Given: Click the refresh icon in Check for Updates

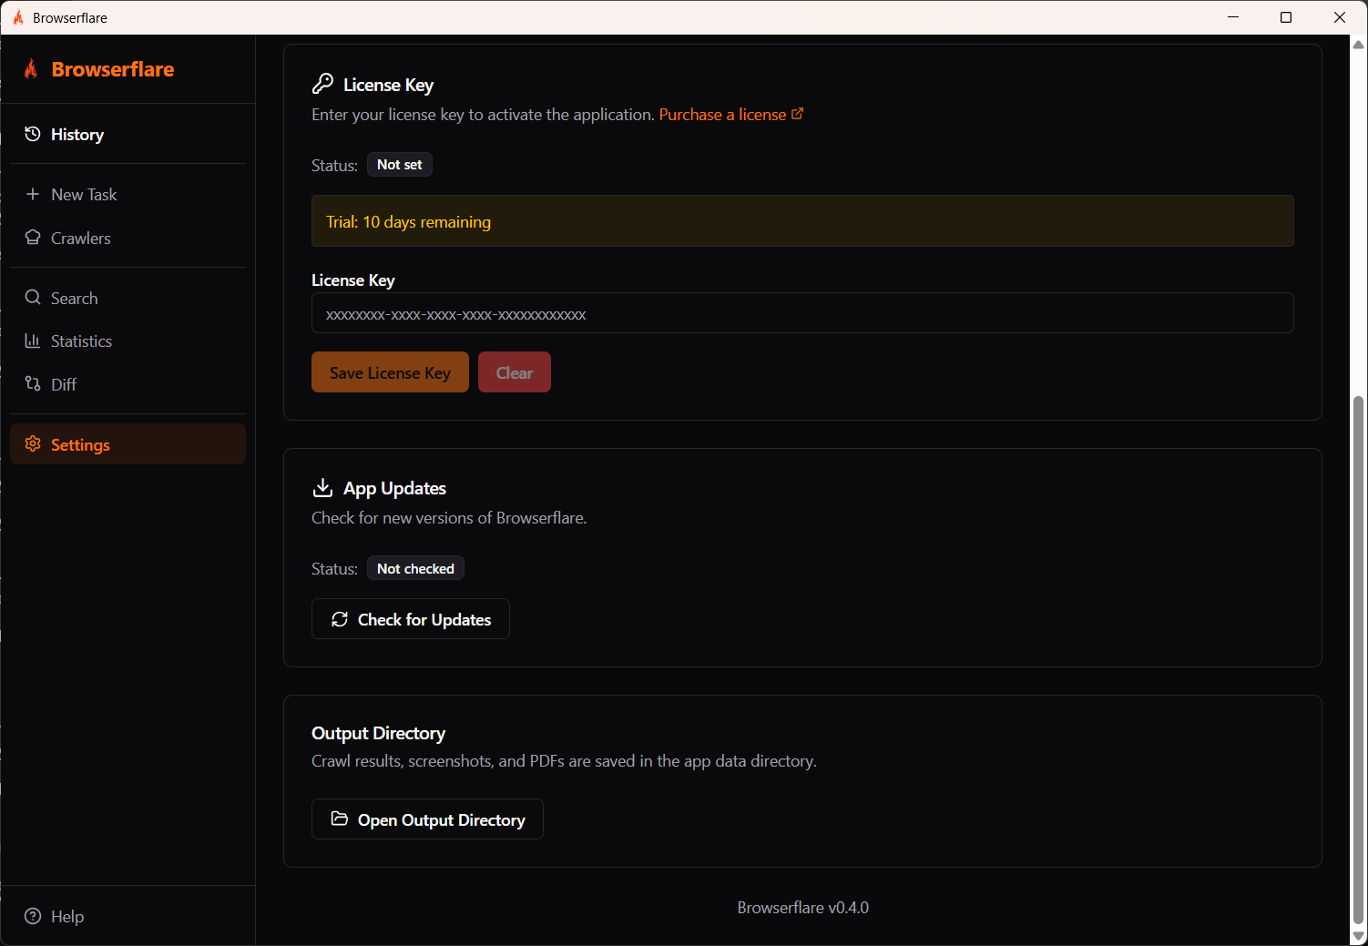Looking at the screenshot, I should pyautogui.click(x=340, y=619).
